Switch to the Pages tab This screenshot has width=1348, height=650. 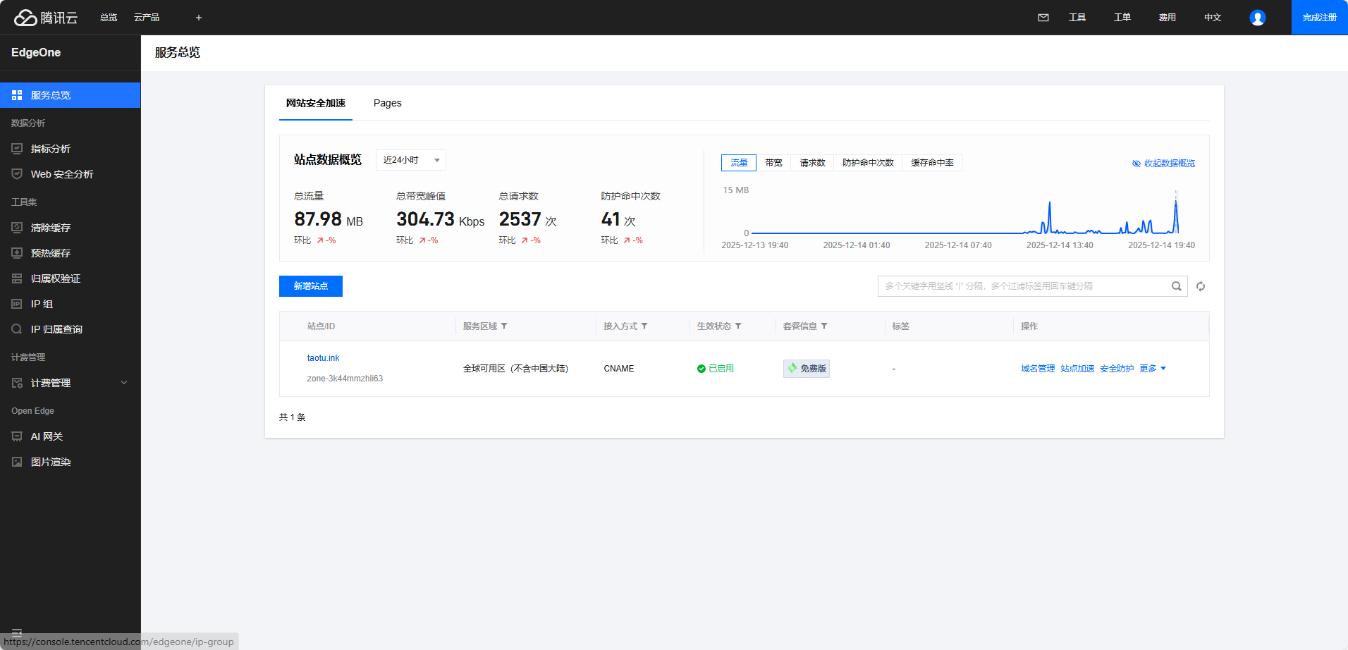pyautogui.click(x=386, y=103)
